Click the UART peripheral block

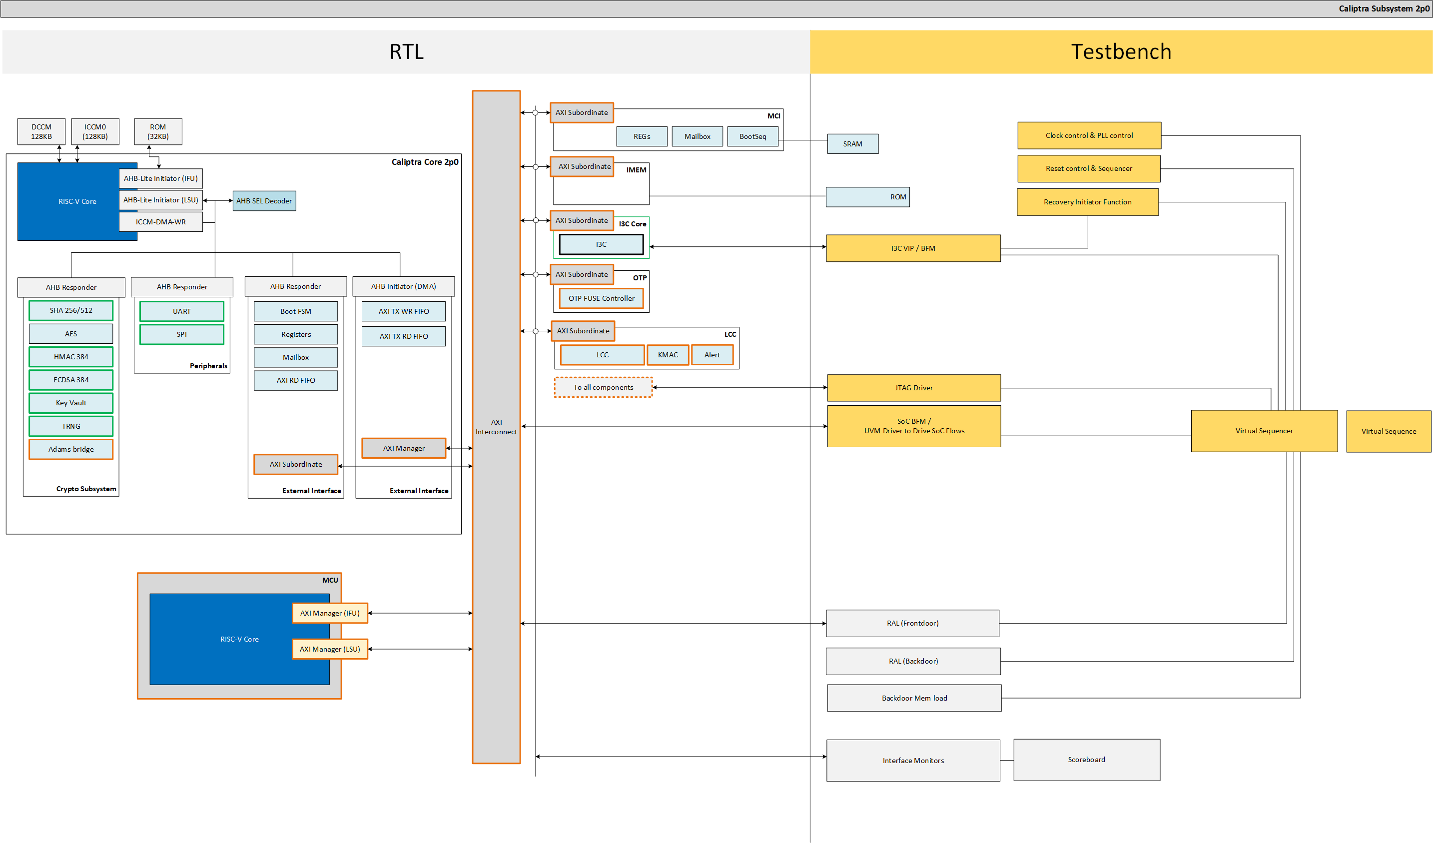point(182,312)
